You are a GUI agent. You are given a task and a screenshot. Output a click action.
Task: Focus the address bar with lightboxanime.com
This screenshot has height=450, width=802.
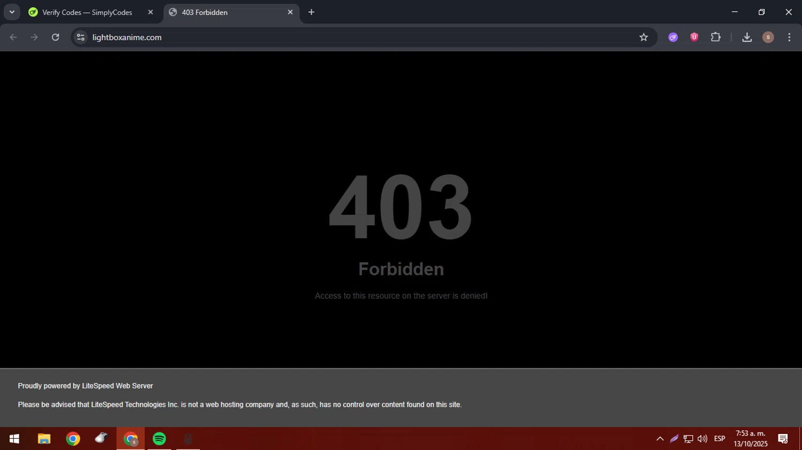click(x=364, y=37)
